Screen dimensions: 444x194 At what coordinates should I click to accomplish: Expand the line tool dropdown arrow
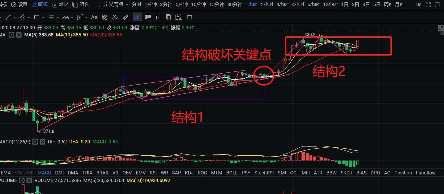(14, 18)
